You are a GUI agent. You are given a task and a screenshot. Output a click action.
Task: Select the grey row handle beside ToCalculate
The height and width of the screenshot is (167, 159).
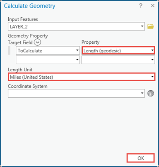(9, 50)
